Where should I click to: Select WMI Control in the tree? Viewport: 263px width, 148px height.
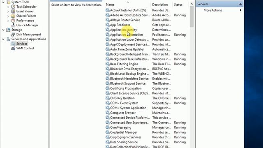[x=25, y=49]
